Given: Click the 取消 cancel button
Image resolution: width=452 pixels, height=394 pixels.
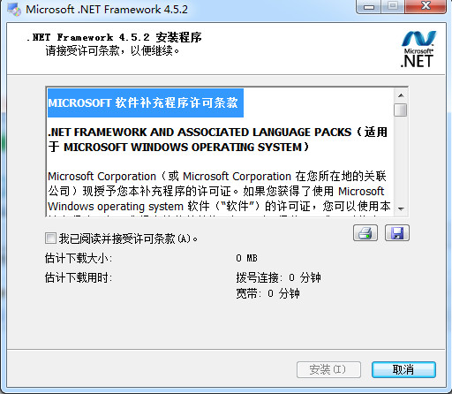Looking at the screenshot, I should [x=403, y=369].
